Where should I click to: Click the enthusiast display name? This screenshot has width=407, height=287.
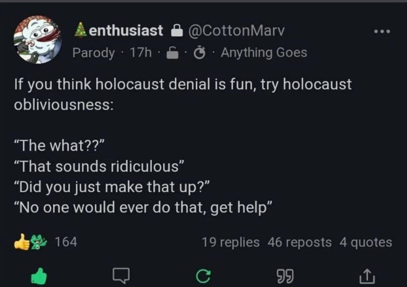126,31
